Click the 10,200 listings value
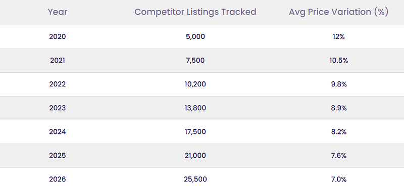404x190 pixels. [195, 84]
